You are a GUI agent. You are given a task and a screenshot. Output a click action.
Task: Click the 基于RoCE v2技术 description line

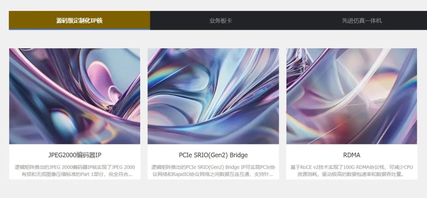click(x=352, y=167)
